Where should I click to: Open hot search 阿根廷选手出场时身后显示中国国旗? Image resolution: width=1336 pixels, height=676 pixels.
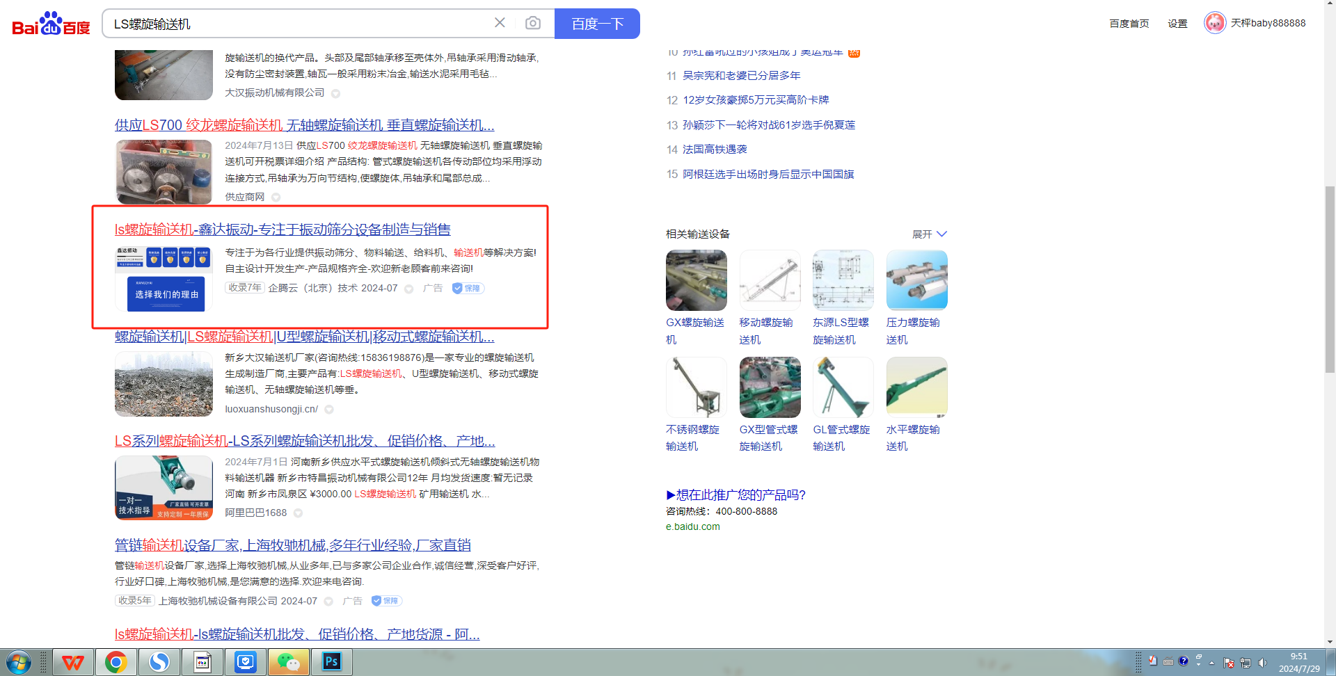[768, 175]
